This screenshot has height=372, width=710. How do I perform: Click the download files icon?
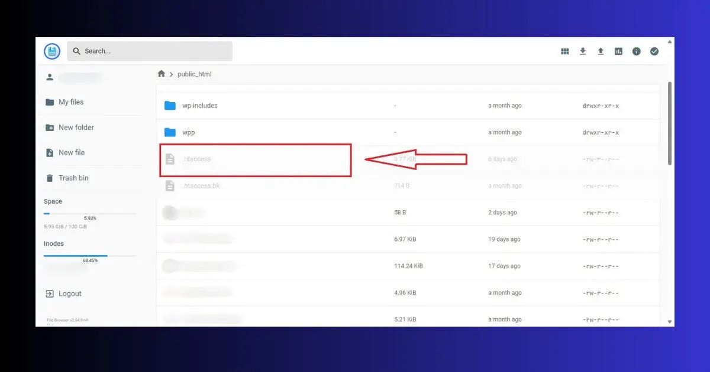583,51
